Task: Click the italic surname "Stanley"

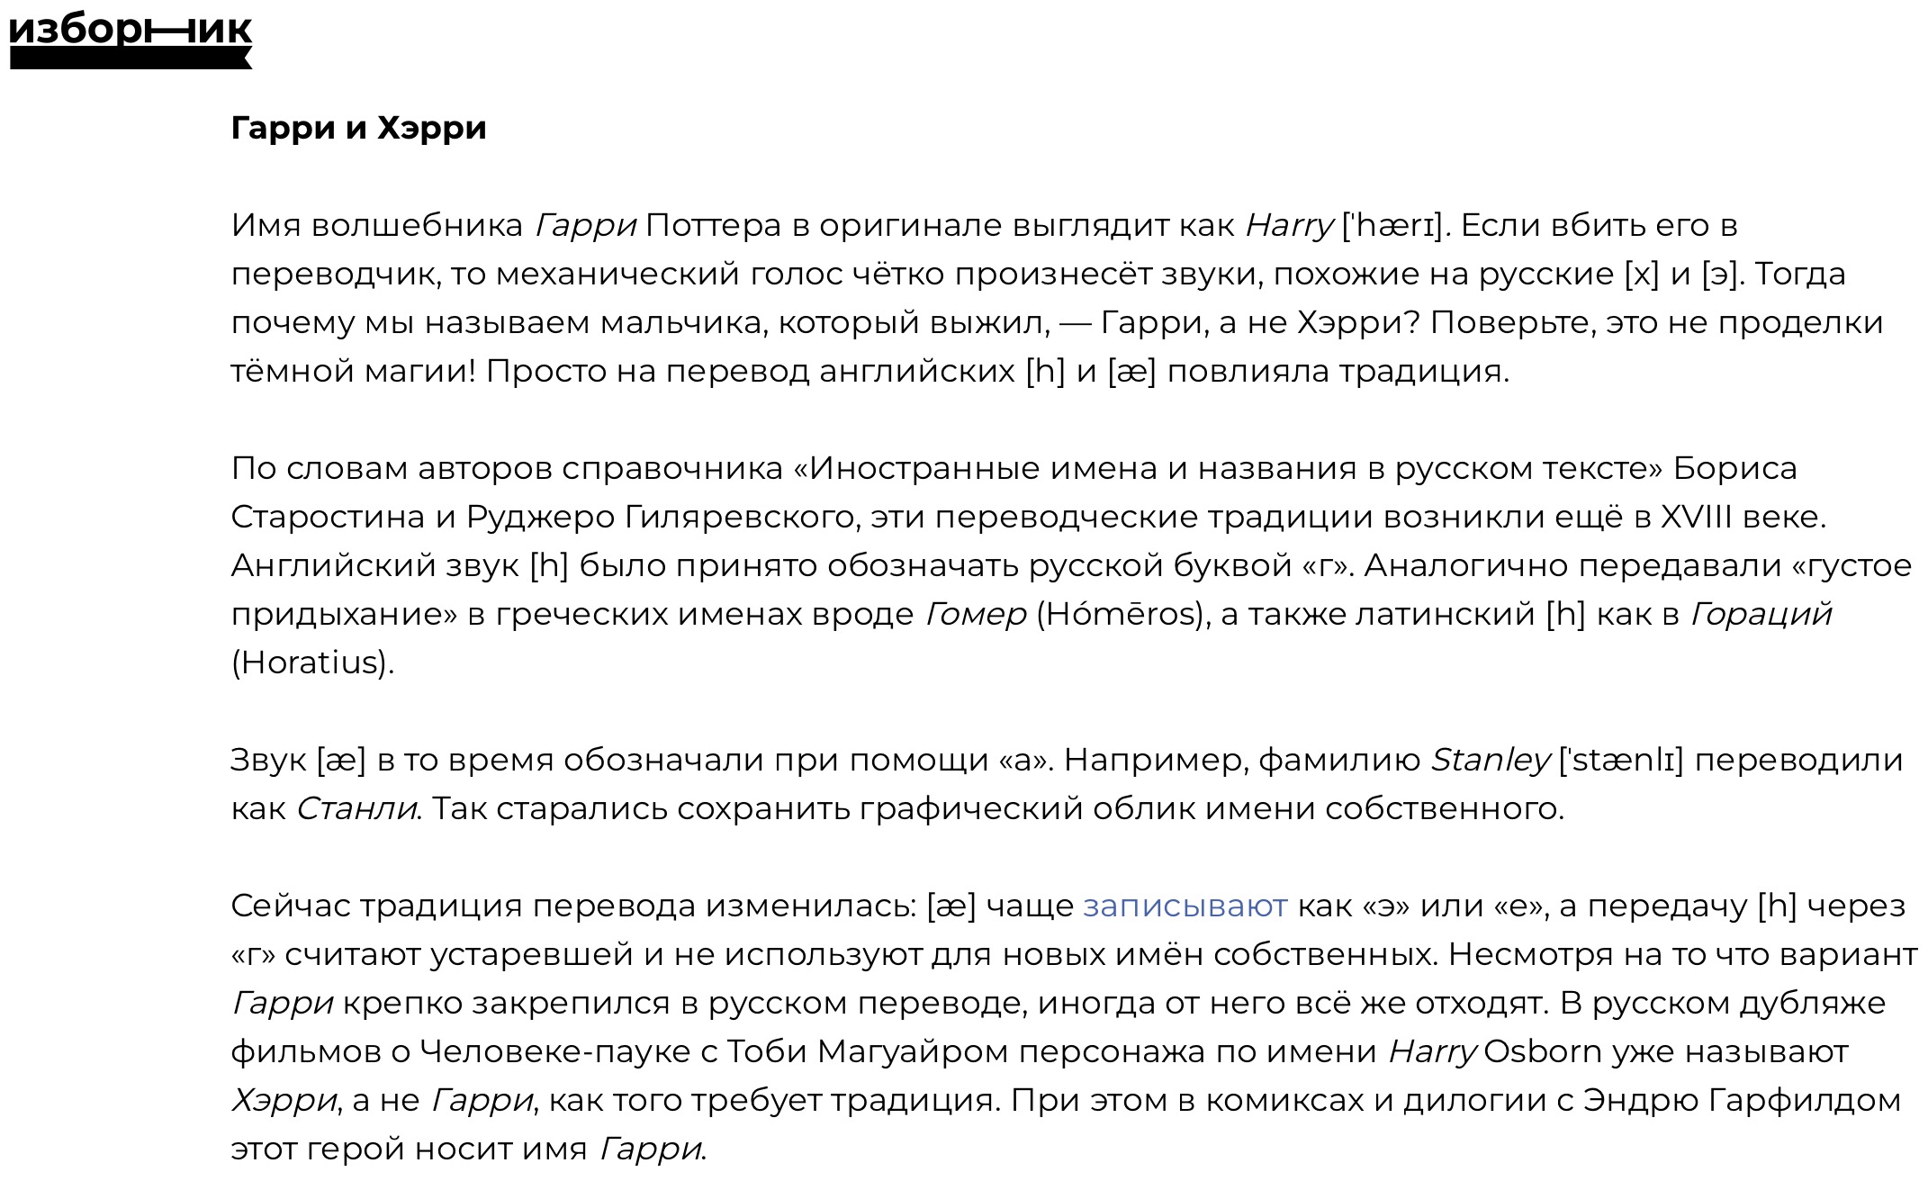Action: point(1491,760)
